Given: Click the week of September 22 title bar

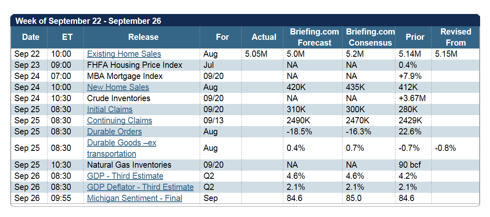Looking at the screenshot, I should (88, 21).
